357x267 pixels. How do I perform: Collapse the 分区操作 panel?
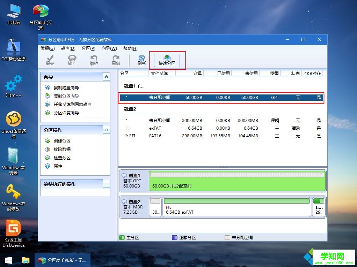(x=106, y=130)
